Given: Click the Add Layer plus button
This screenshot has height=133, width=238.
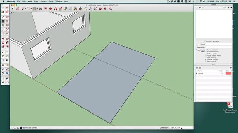Looking at the screenshot, I should click(197, 68).
